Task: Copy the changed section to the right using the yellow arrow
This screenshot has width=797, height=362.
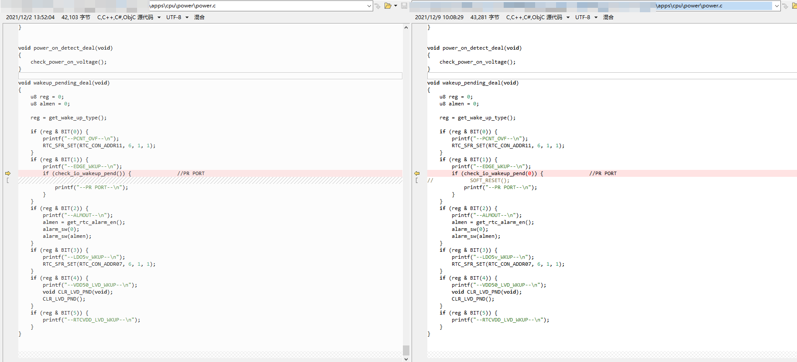Action: [x=8, y=173]
